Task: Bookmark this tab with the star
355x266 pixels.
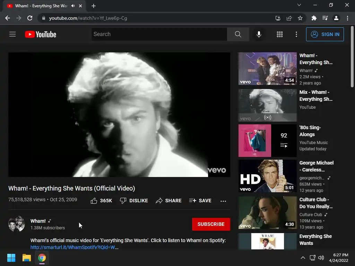Action: coord(300,18)
